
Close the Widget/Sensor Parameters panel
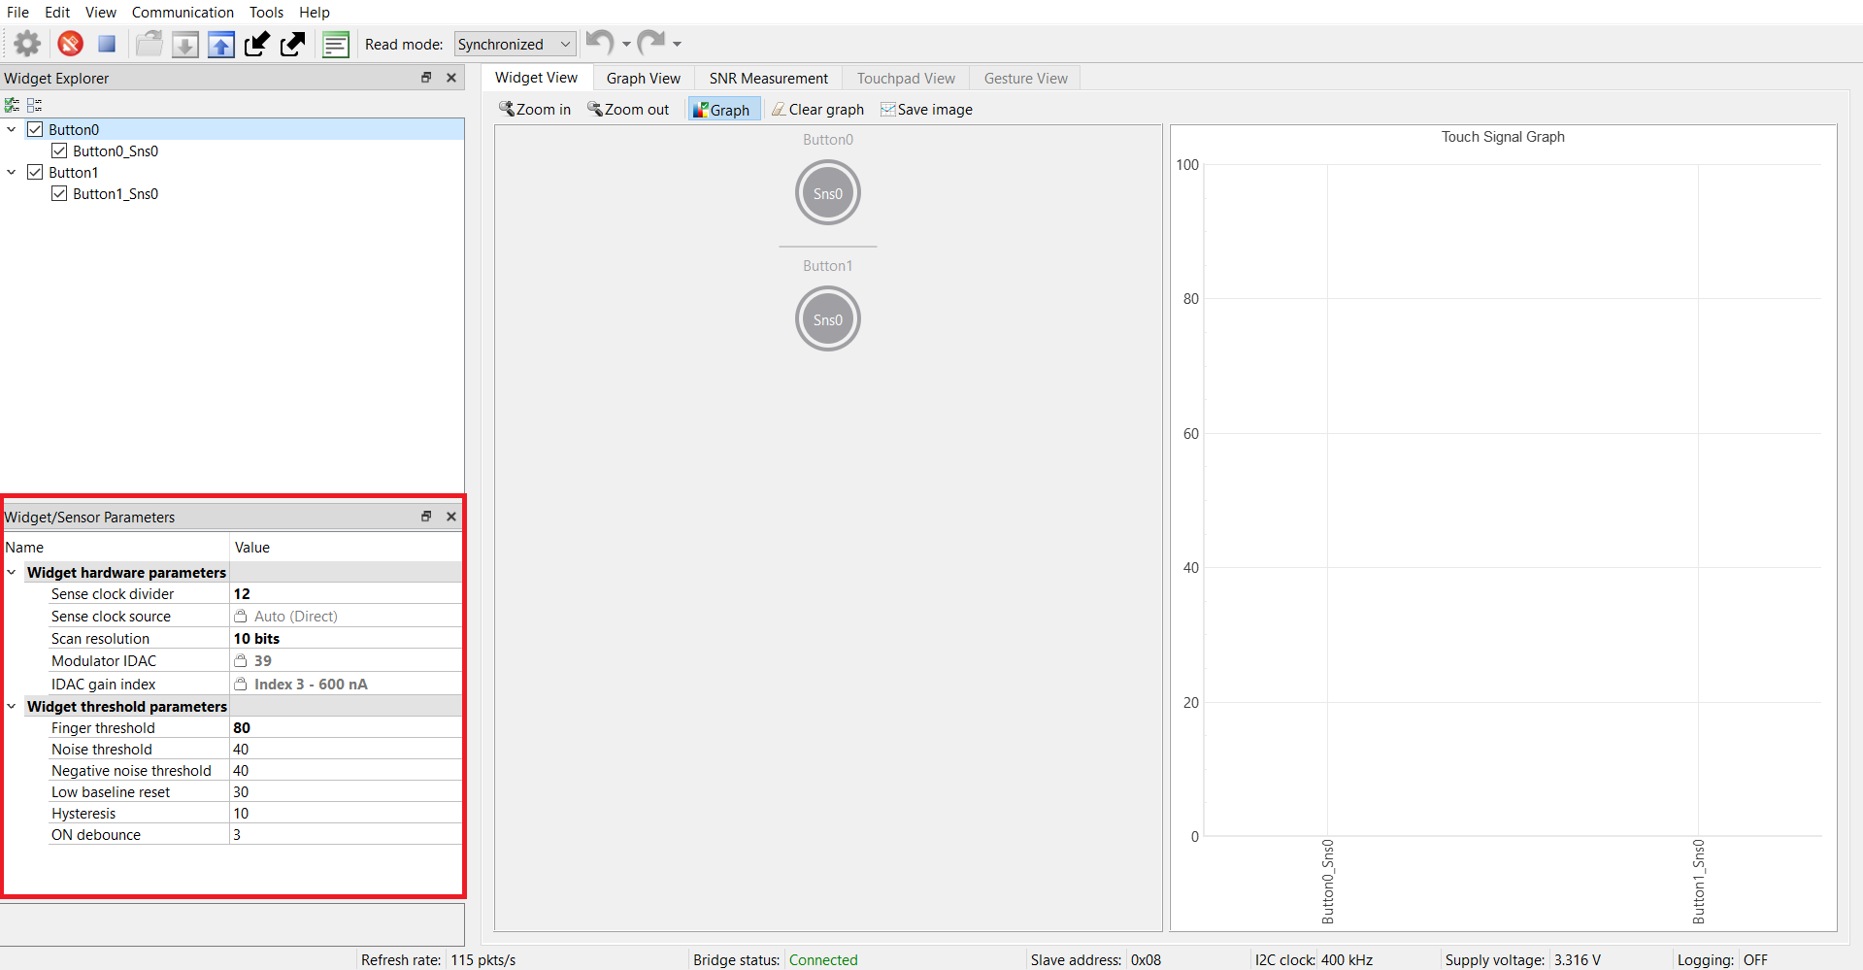(x=451, y=517)
